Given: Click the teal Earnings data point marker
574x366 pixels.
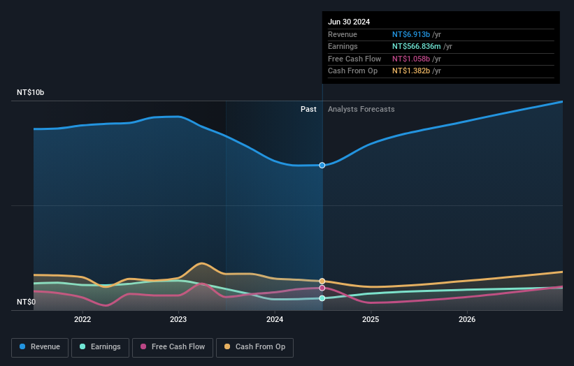Looking at the screenshot, I should (x=322, y=298).
